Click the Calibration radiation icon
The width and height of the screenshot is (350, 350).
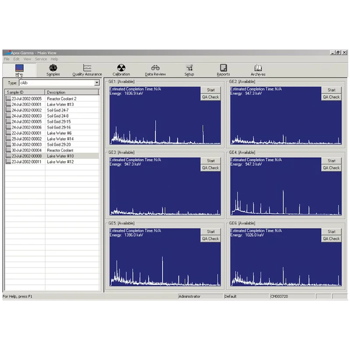click(x=121, y=69)
